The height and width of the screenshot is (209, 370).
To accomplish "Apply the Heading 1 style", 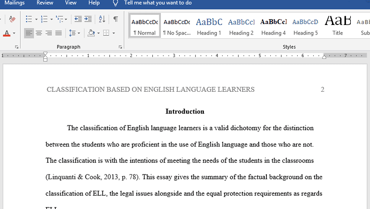I will 209,26.
